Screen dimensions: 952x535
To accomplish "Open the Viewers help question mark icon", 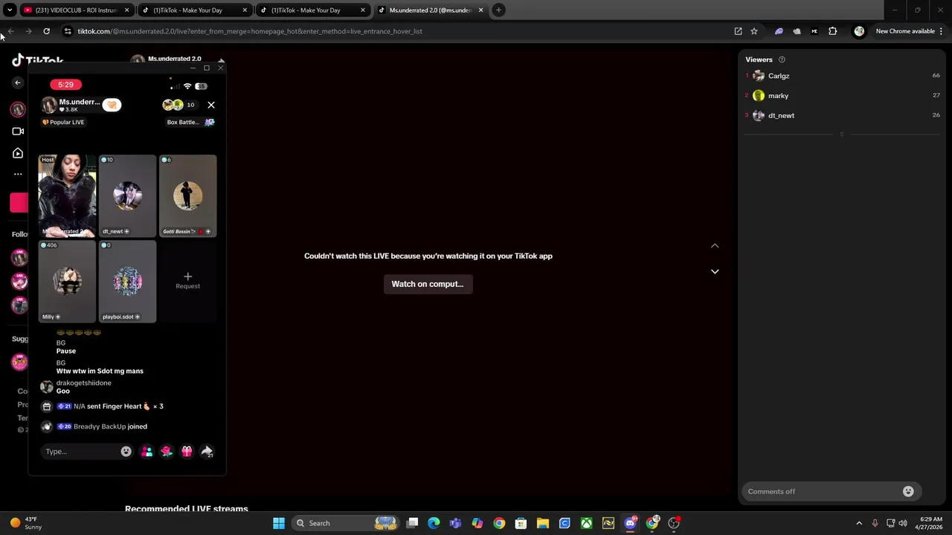I will (782, 59).
